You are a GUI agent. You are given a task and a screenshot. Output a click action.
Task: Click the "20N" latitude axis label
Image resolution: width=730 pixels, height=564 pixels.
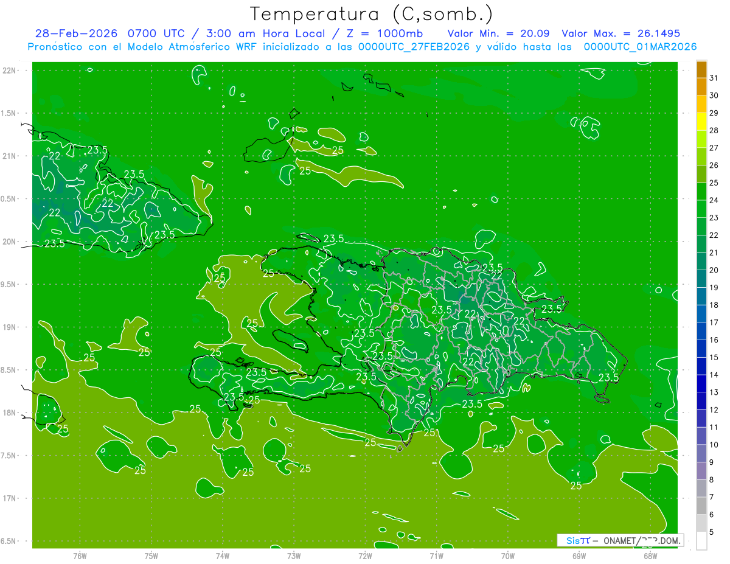point(9,242)
